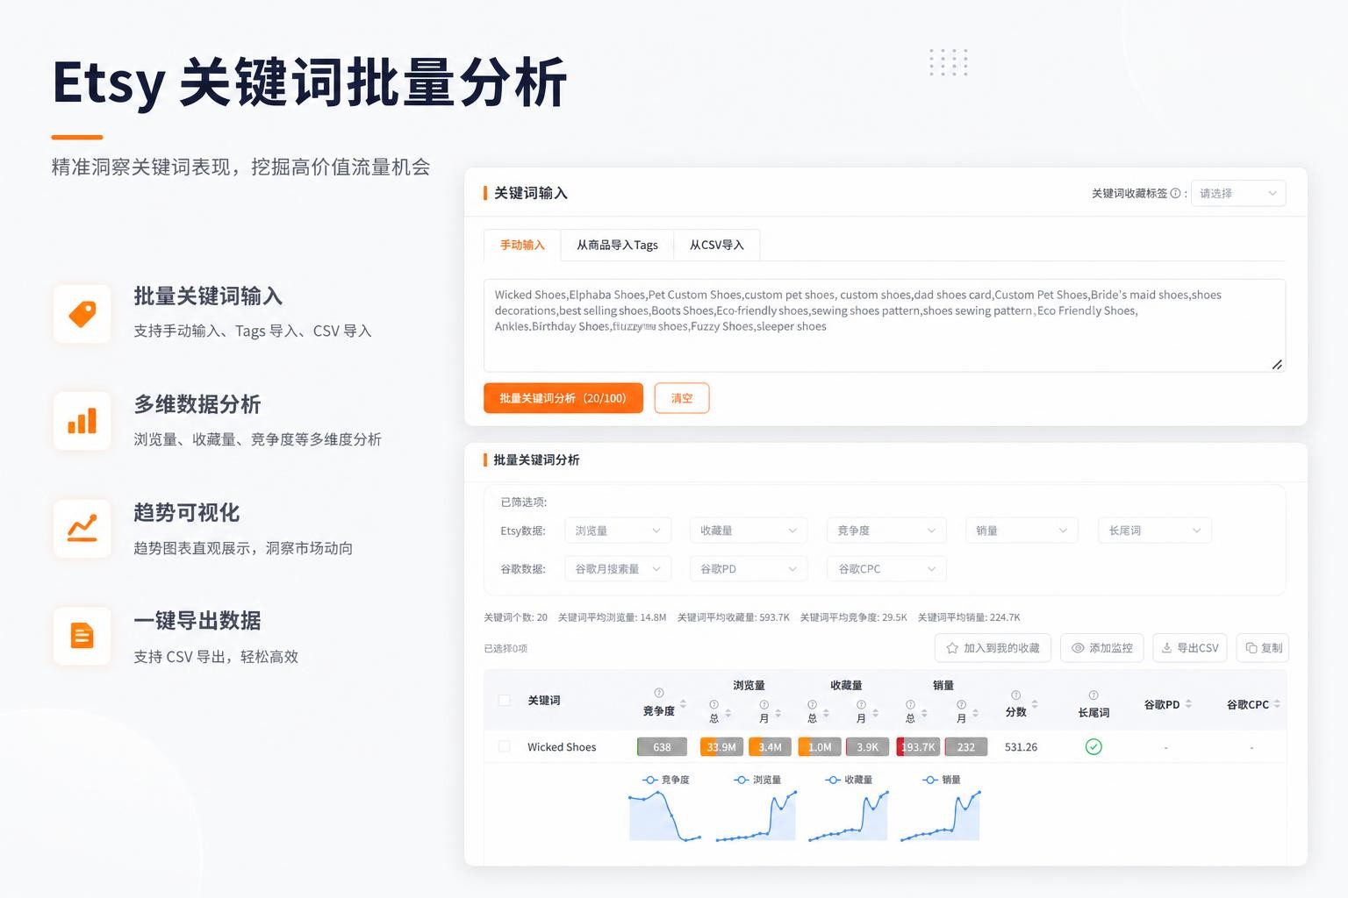This screenshot has height=898, width=1348.
Task: Click the document icon beside 一键导出数据
Action: [82, 636]
